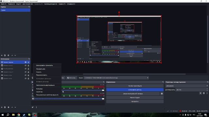Mute the lower audio channel speaker icon
209x117 pixels.
click(x=33, y=99)
